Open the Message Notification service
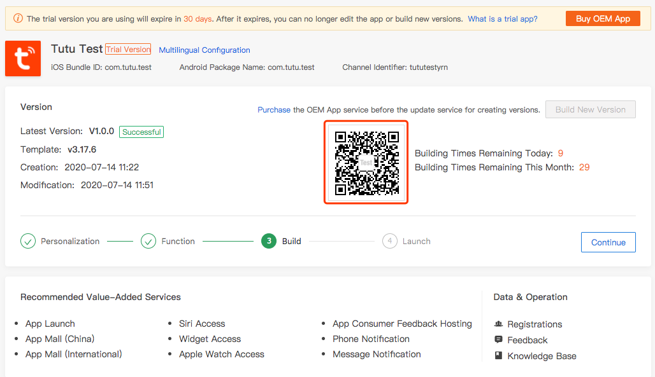 point(377,355)
